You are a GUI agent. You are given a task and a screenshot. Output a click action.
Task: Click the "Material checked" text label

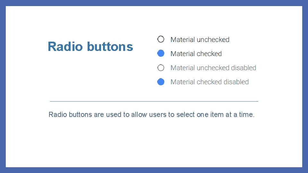196,54
